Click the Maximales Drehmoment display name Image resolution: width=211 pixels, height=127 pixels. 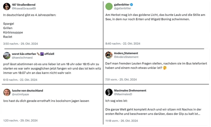130,90
